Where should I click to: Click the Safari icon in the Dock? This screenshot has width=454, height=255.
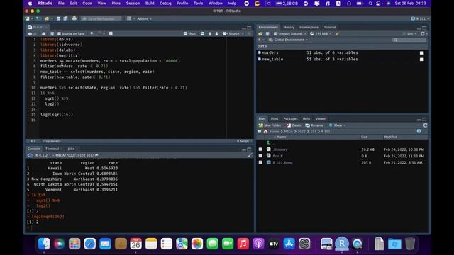click(x=90, y=244)
